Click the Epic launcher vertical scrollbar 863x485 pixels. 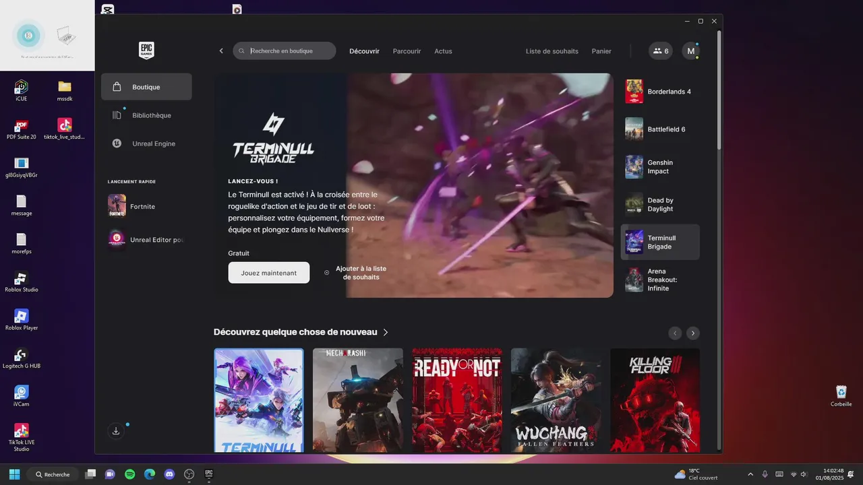(x=719, y=90)
